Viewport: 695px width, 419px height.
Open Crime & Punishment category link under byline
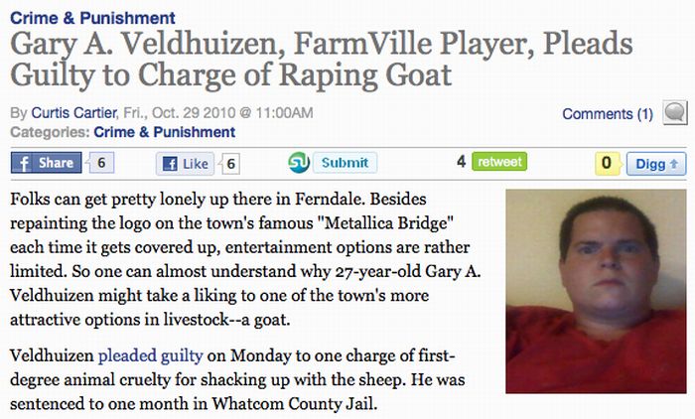click(x=165, y=132)
